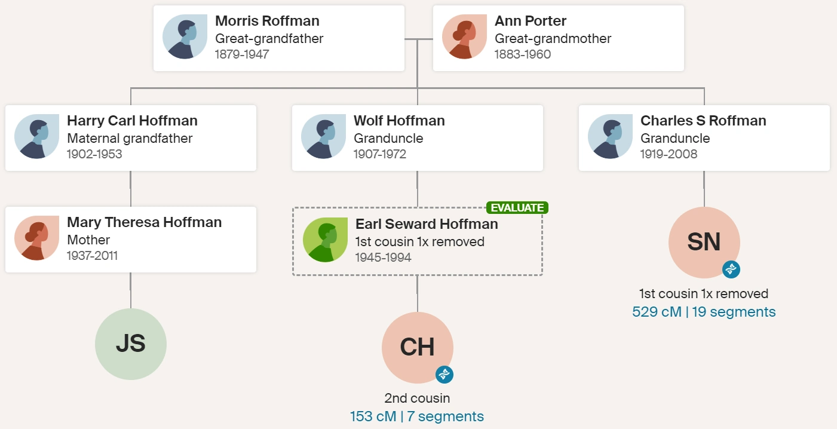The width and height of the screenshot is (837, 429).
Task: Click Charles S Roffman's avatar icon
Action: tap(610, 137)
